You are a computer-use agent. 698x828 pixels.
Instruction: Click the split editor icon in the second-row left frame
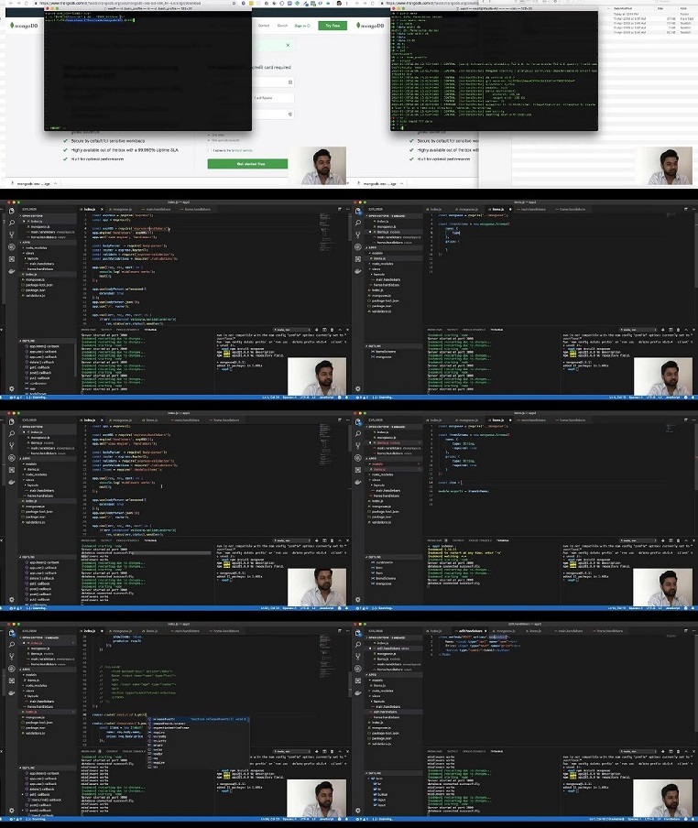click(340, 209)
